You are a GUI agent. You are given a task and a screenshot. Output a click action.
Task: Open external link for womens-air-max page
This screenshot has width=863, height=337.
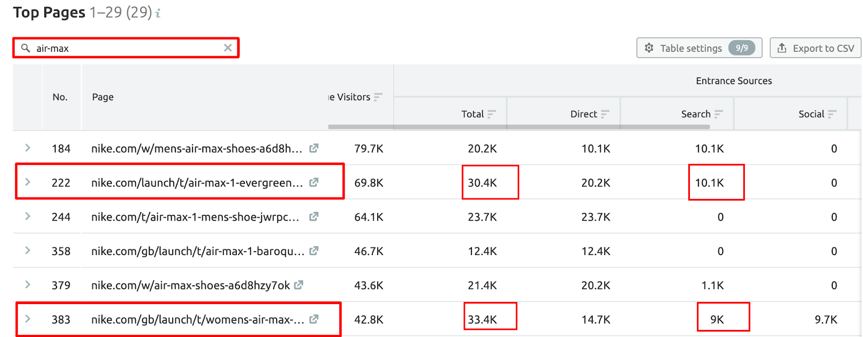coord(313,319)
